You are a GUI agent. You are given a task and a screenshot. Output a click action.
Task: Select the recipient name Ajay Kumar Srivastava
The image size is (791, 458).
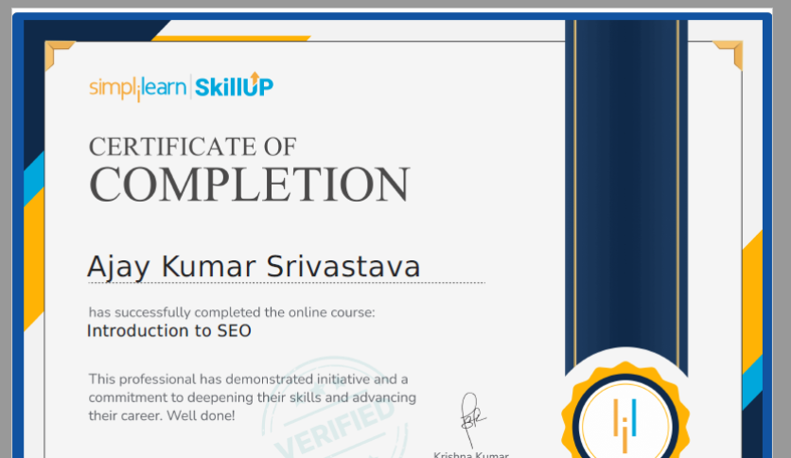point(254,267)
